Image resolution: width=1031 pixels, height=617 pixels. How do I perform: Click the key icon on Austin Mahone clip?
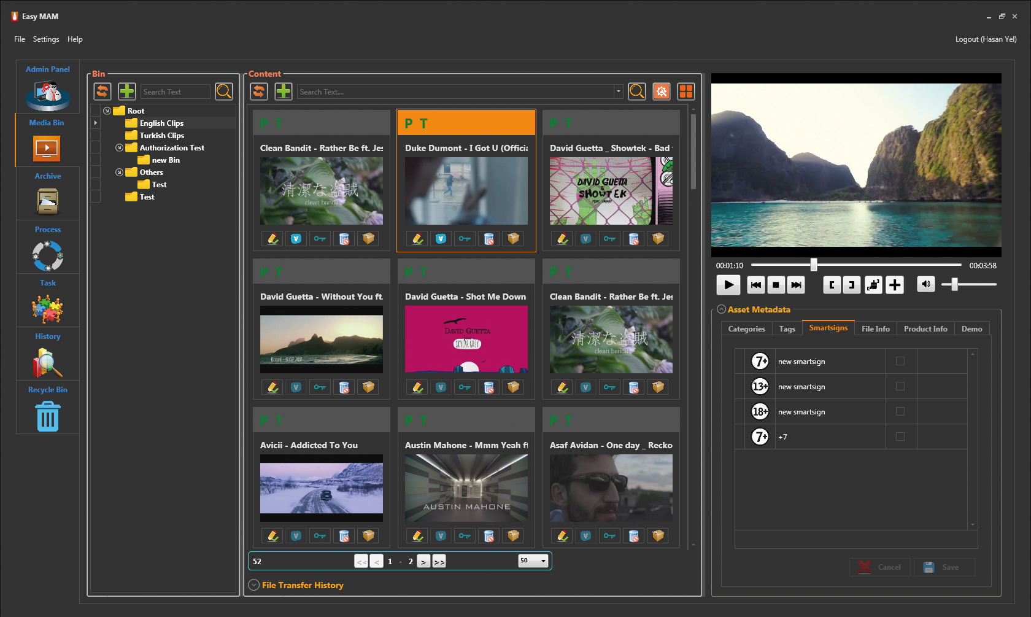click(x=465, y=536)
